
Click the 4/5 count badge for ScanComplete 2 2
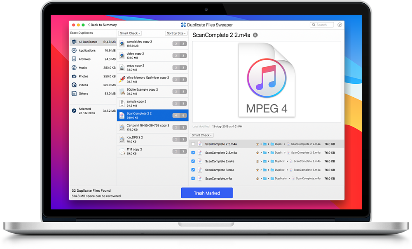[x=180, y=115]
